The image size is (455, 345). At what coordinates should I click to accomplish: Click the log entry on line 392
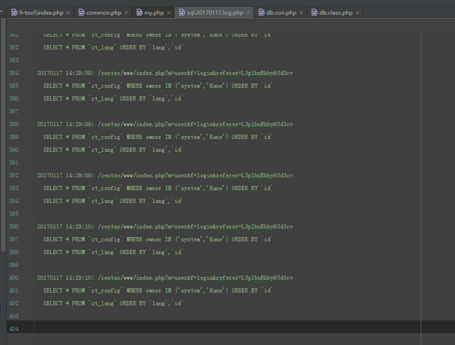pyautogui.click(x=165, y=175)
